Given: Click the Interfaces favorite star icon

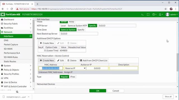Looking at the screenshot, I should pos(30,36).
